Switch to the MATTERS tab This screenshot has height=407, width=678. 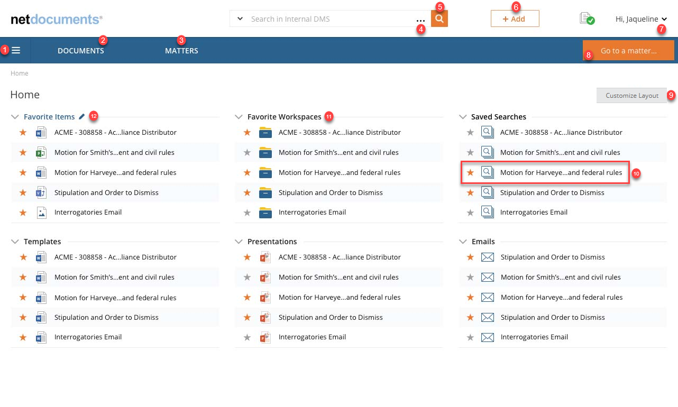pos(181,50)
